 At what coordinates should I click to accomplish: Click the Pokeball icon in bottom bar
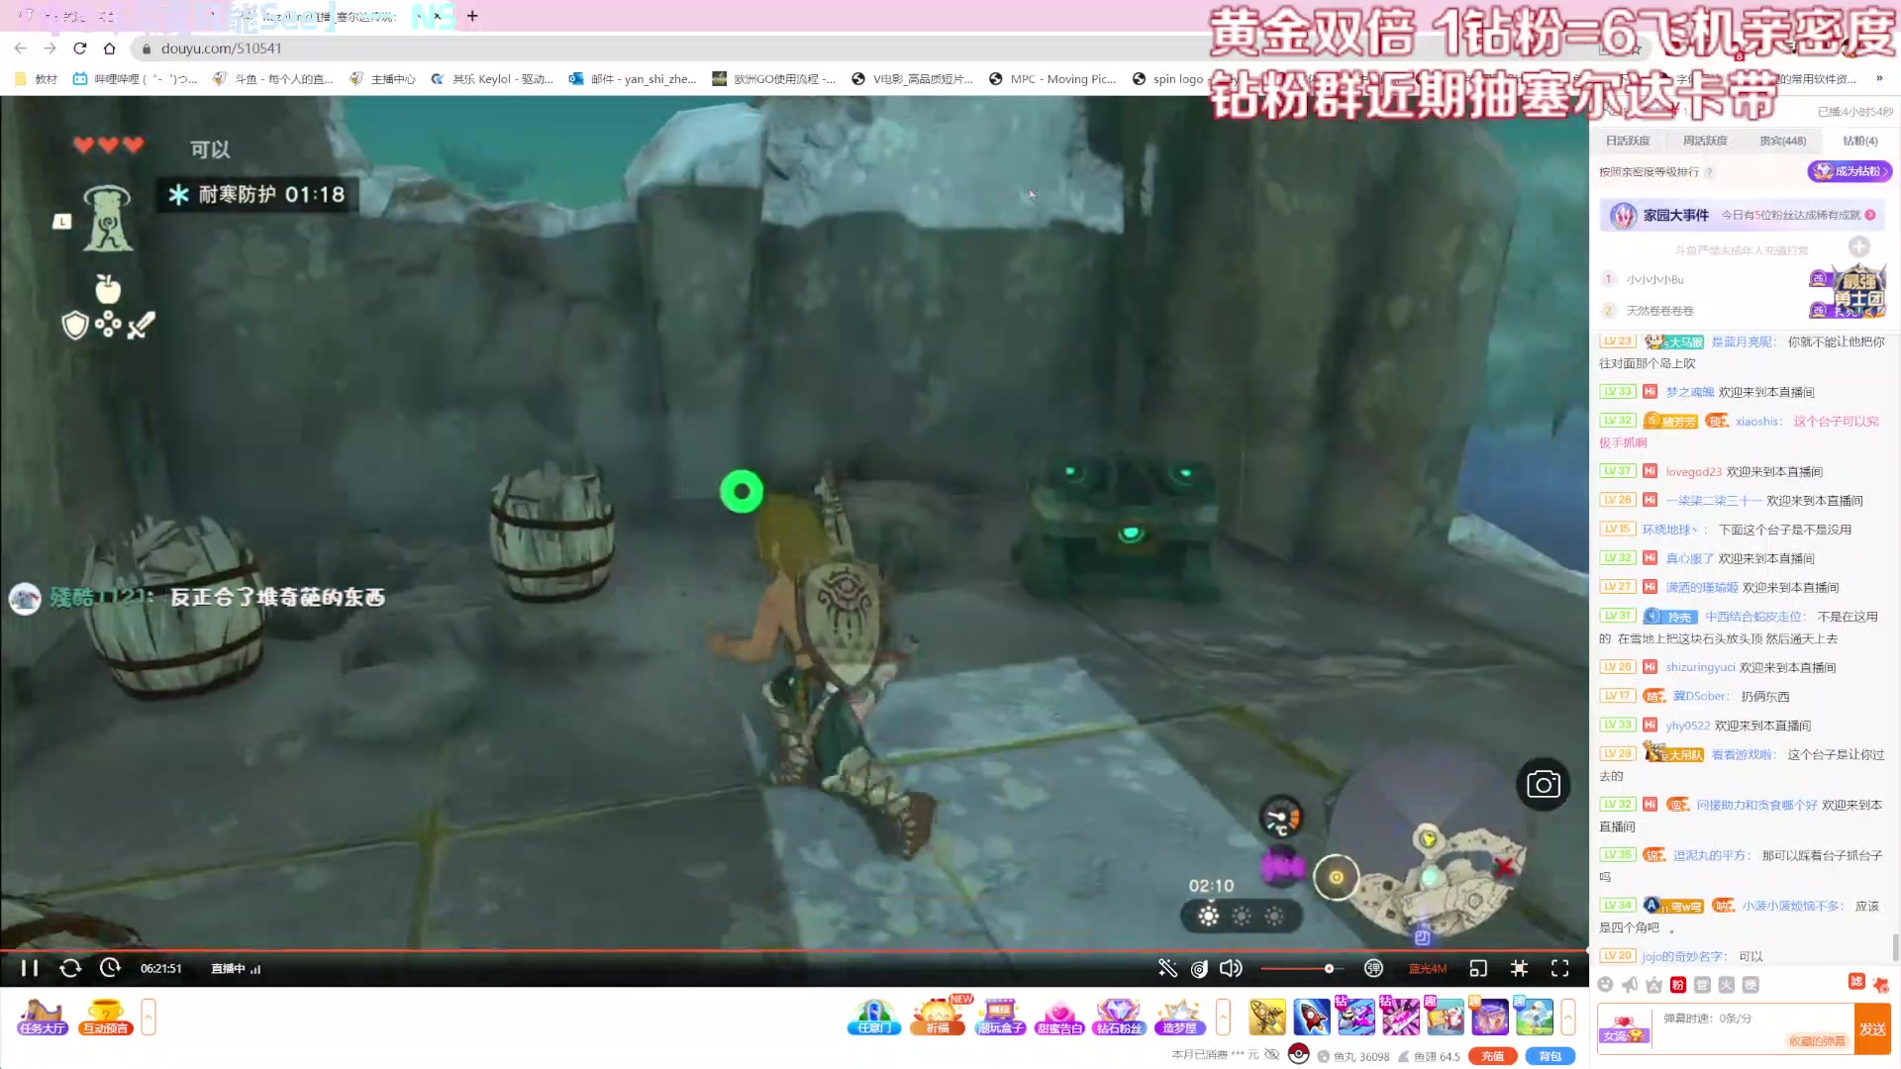pos(1298,1054)
